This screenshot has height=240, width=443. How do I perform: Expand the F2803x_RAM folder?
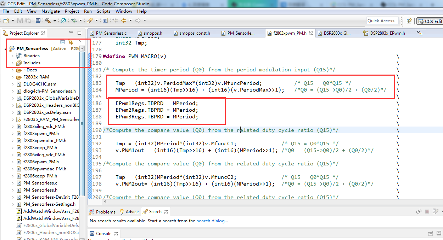(13, 77)
